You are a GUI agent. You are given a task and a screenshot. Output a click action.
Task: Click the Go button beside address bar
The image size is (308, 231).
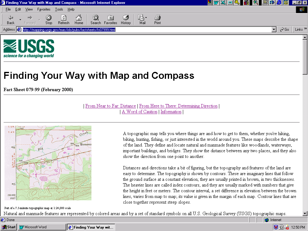284,29
